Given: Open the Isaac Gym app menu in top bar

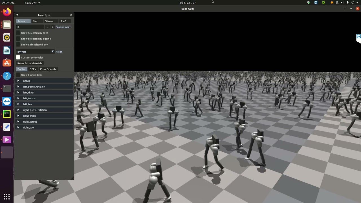Looking at the screenshot, I should click(x=32, y=3).
